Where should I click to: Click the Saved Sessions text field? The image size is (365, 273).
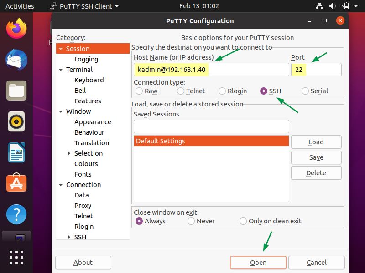tap(211, 126)
